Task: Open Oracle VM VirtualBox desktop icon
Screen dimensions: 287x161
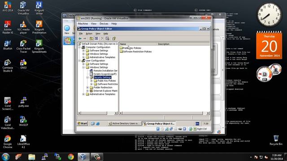Action: tap(23, 8)
